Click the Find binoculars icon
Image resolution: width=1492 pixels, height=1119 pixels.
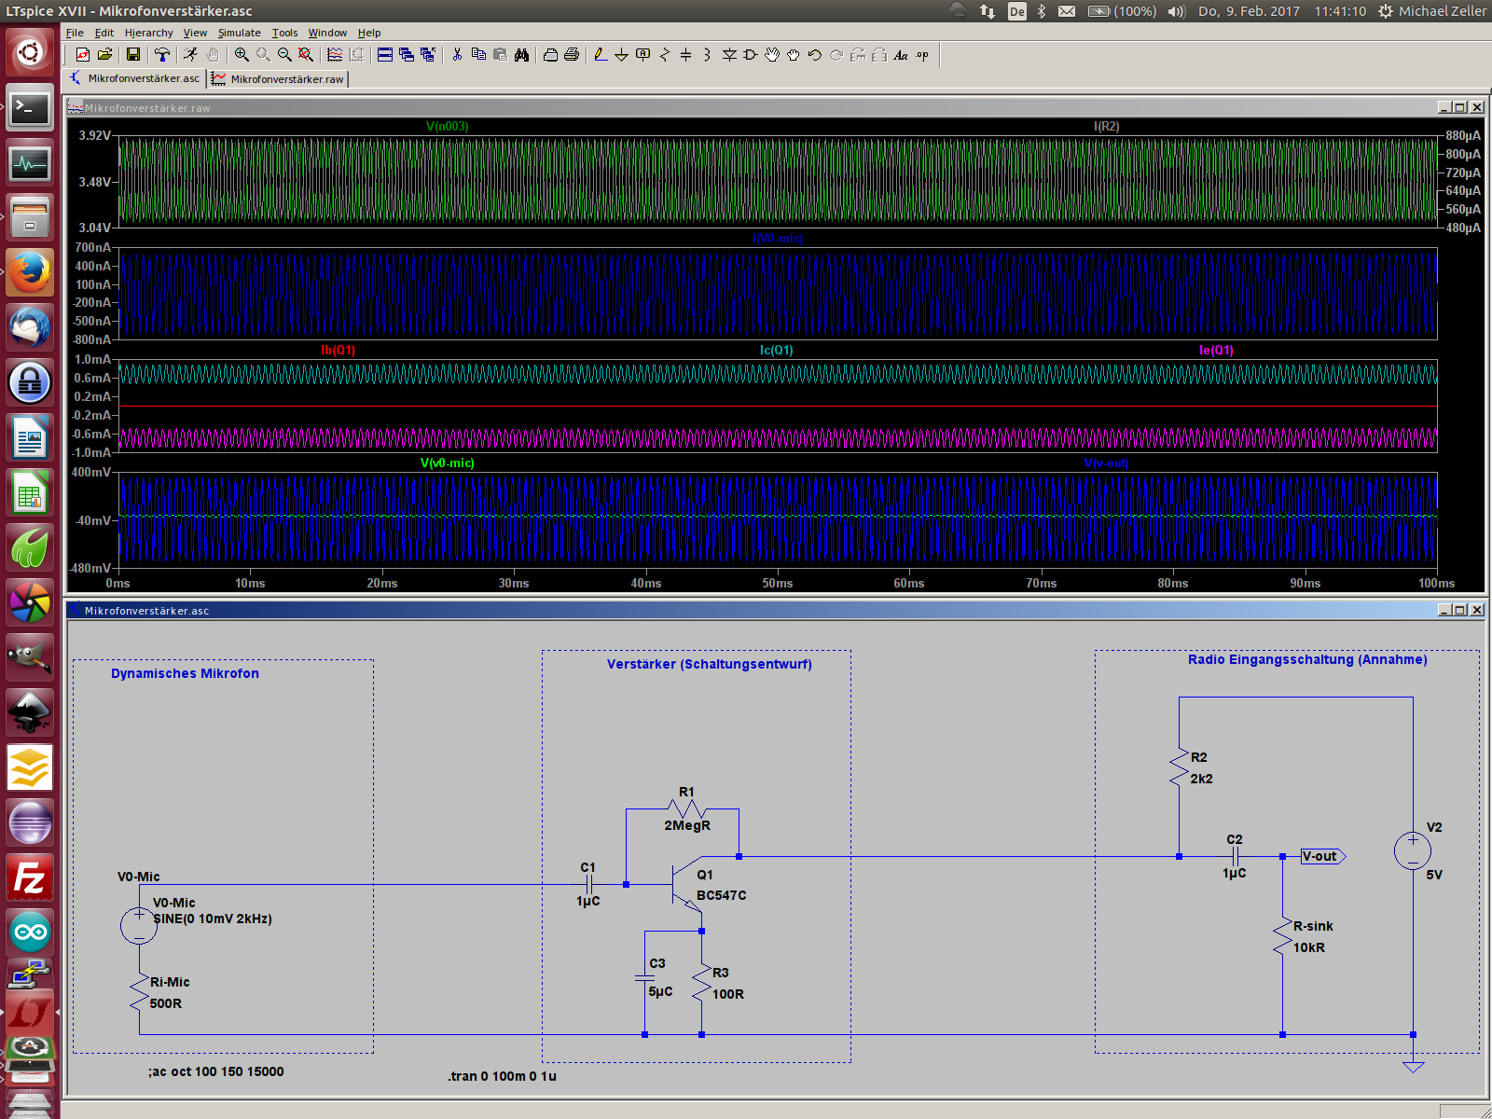coord(521,55)
